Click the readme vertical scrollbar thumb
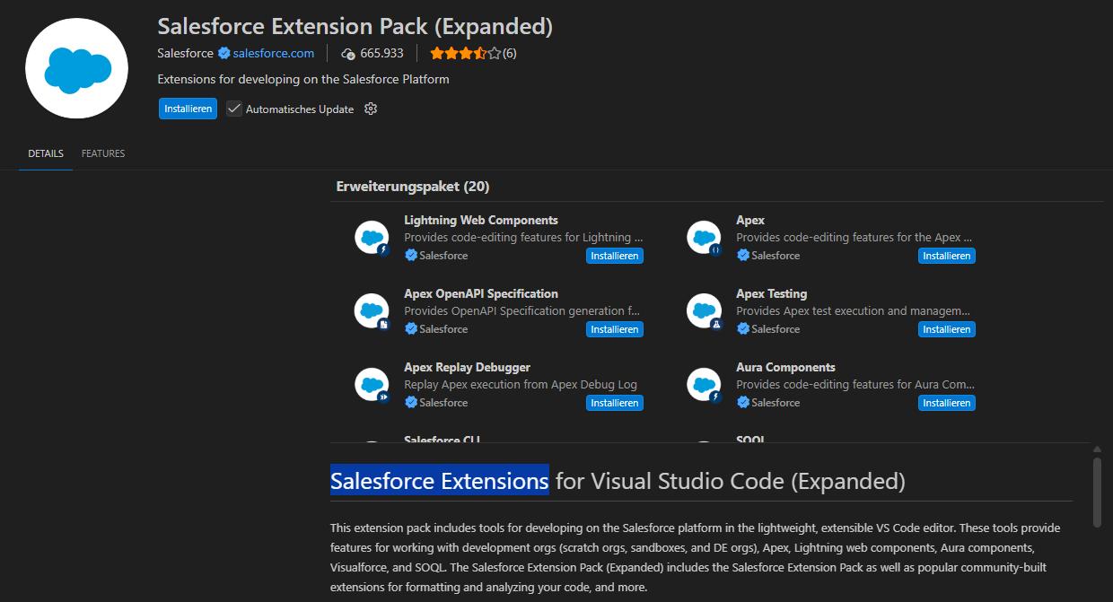The image size is (1113, 602). click(x=1097, y=492)
